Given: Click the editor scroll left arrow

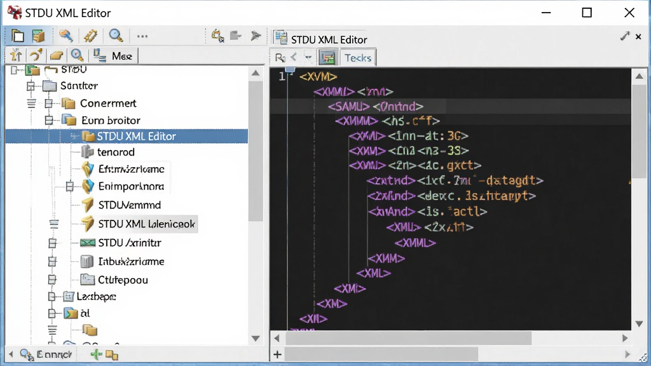Looking at the screenshot, I should [277, 338].
